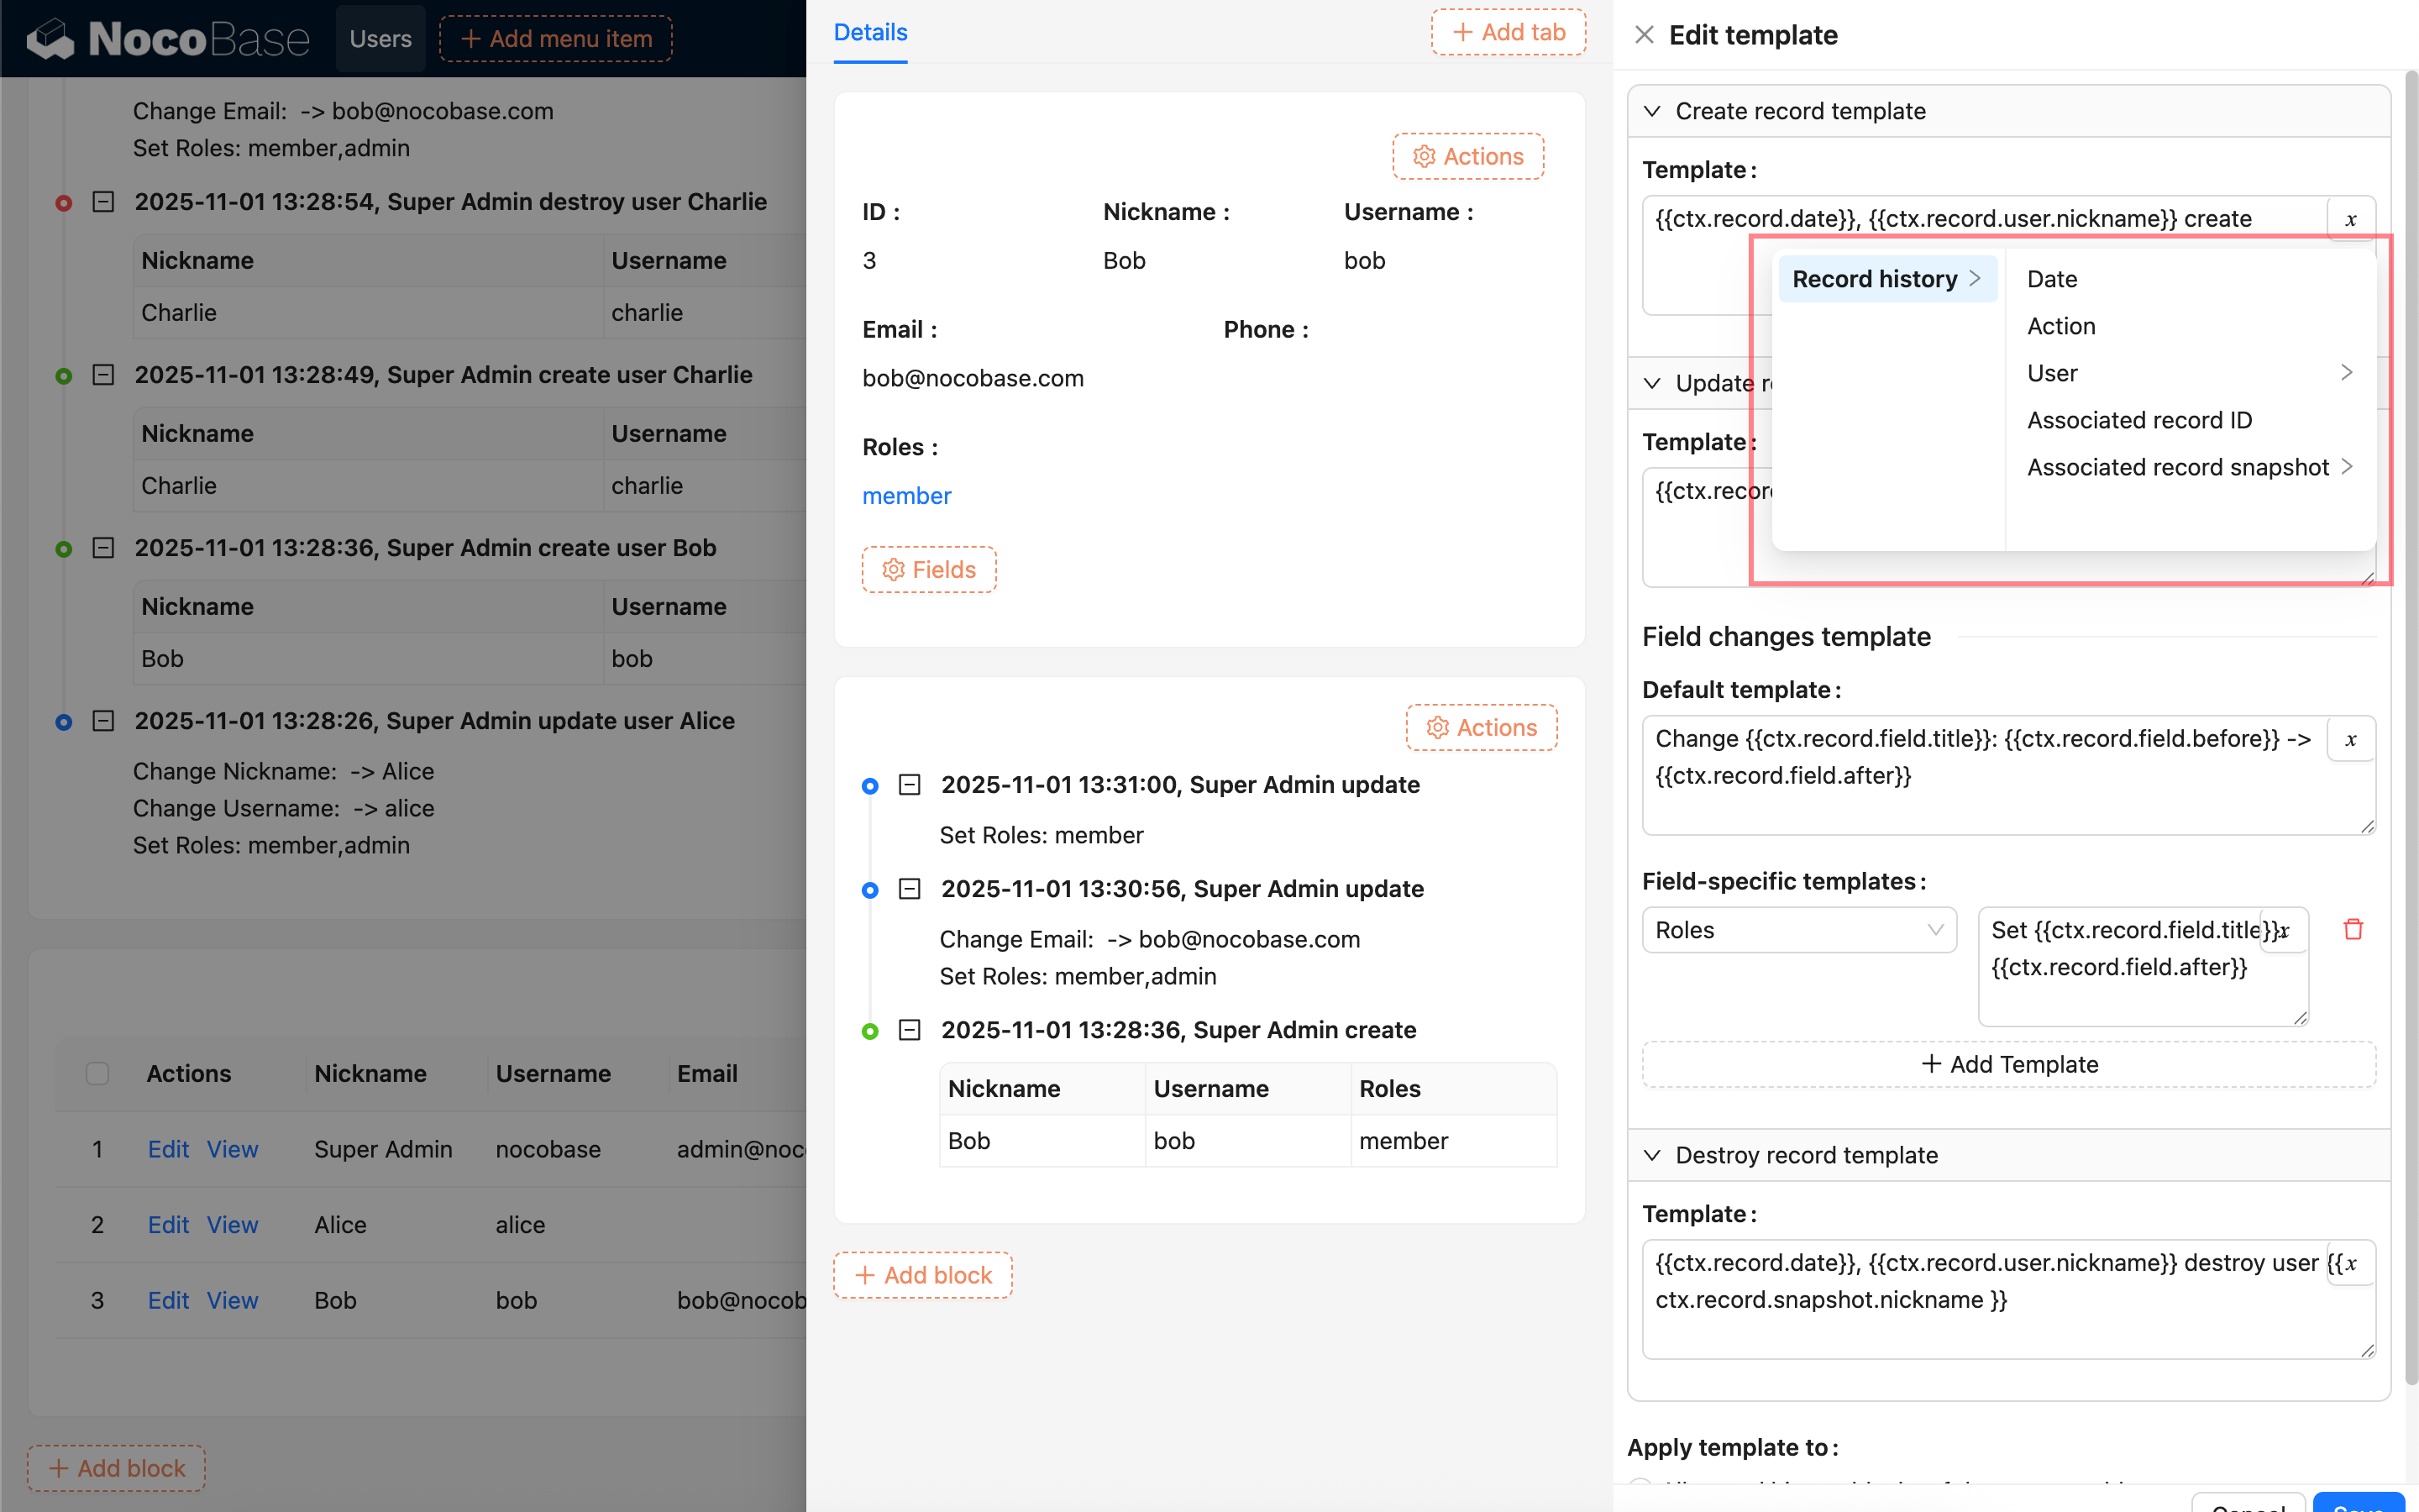
Task: Collapse the Destroy record template section
Action: point(1652,1155)
